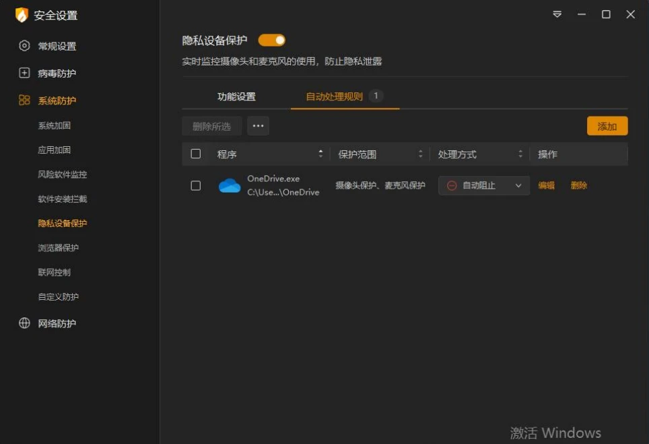
Task: Click the 删除所选 button
Action: [211, 126]
